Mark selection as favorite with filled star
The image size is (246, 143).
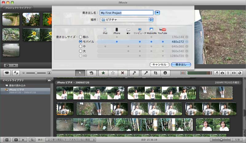(x=103, y=73)
